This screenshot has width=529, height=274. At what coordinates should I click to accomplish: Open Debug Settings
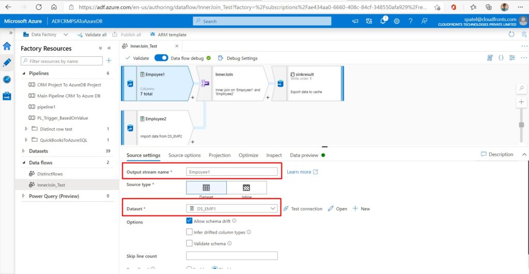[x=238, y=58]
